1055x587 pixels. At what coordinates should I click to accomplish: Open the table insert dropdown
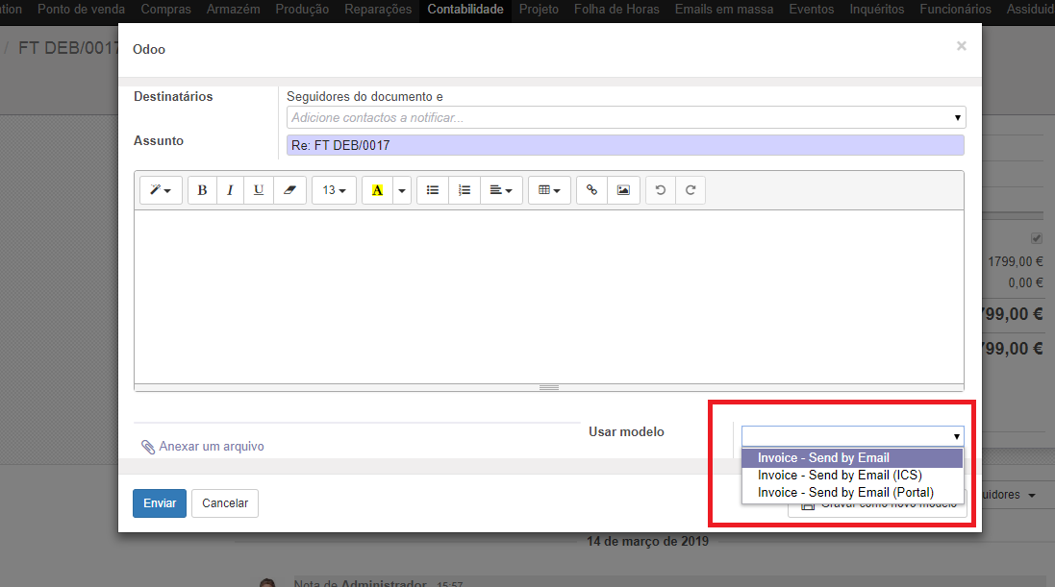click(549, 190)
